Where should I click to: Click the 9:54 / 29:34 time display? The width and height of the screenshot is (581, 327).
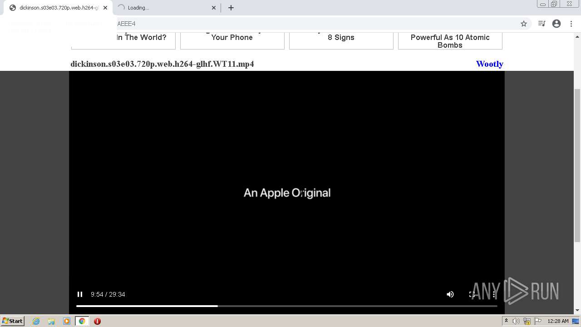point(108,294)
